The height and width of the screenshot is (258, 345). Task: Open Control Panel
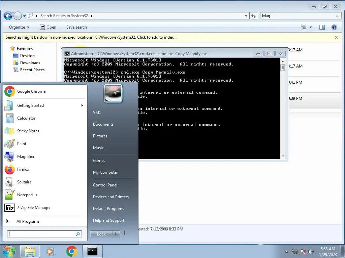[x=105, y=185]
